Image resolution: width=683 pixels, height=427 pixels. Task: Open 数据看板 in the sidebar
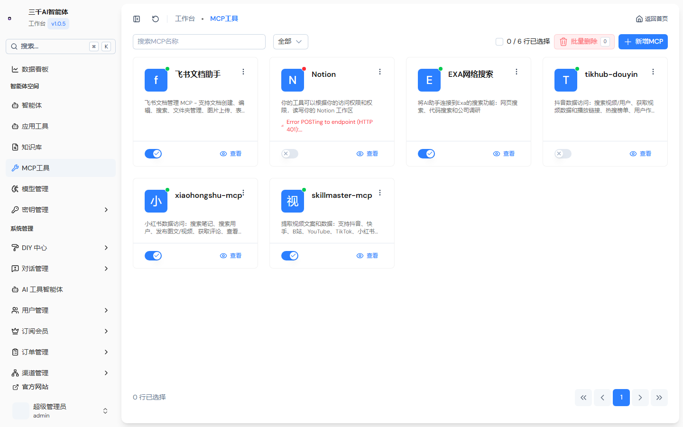click(61, 69)
